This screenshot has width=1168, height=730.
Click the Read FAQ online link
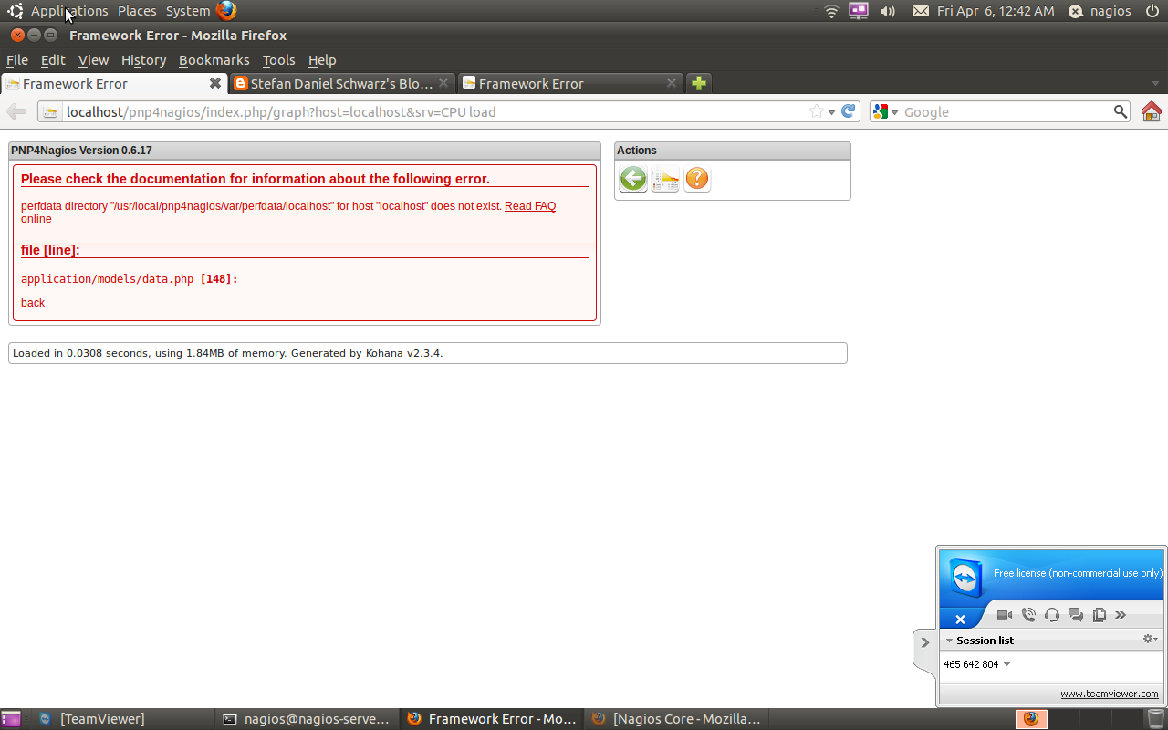coord(529,206)
